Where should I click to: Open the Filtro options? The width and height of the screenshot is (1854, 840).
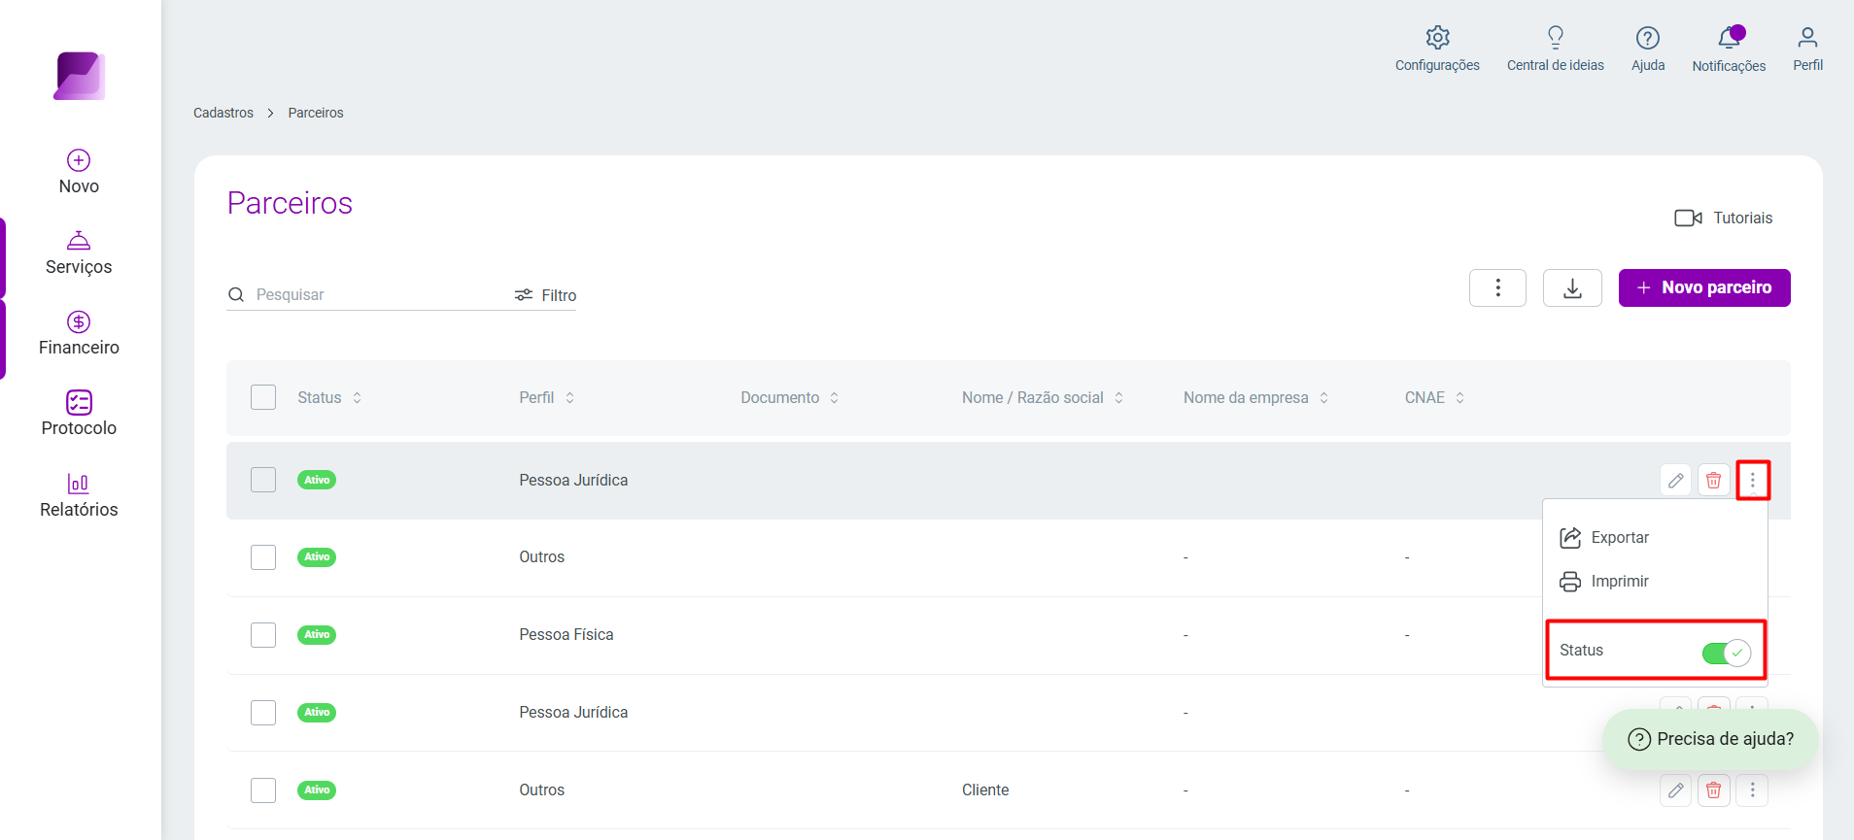(545, 295)
